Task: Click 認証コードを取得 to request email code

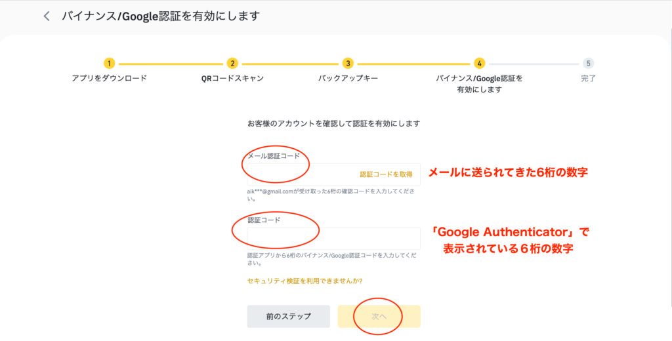Action: (x=386, y=174)
